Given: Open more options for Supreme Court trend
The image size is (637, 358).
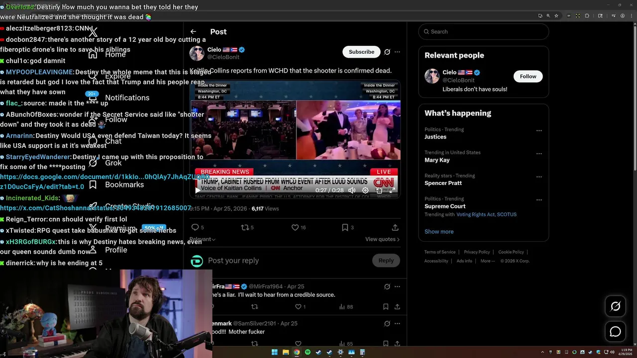Looking at the screenshot, I should (x=539, y=200).
